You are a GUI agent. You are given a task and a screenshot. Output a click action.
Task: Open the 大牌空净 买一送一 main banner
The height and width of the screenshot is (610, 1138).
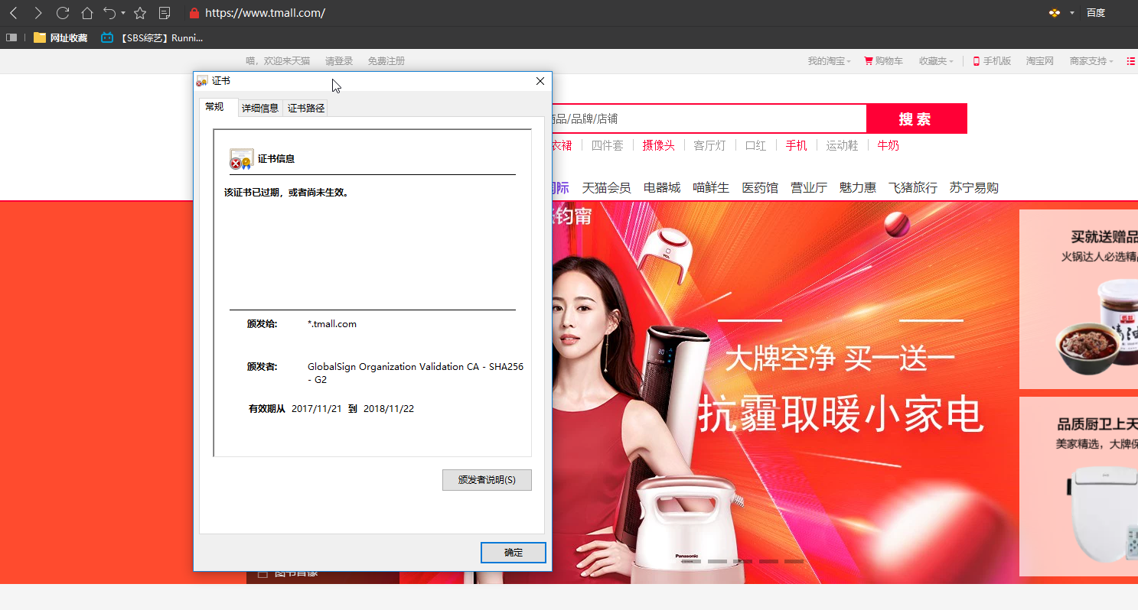coord(784,392)
